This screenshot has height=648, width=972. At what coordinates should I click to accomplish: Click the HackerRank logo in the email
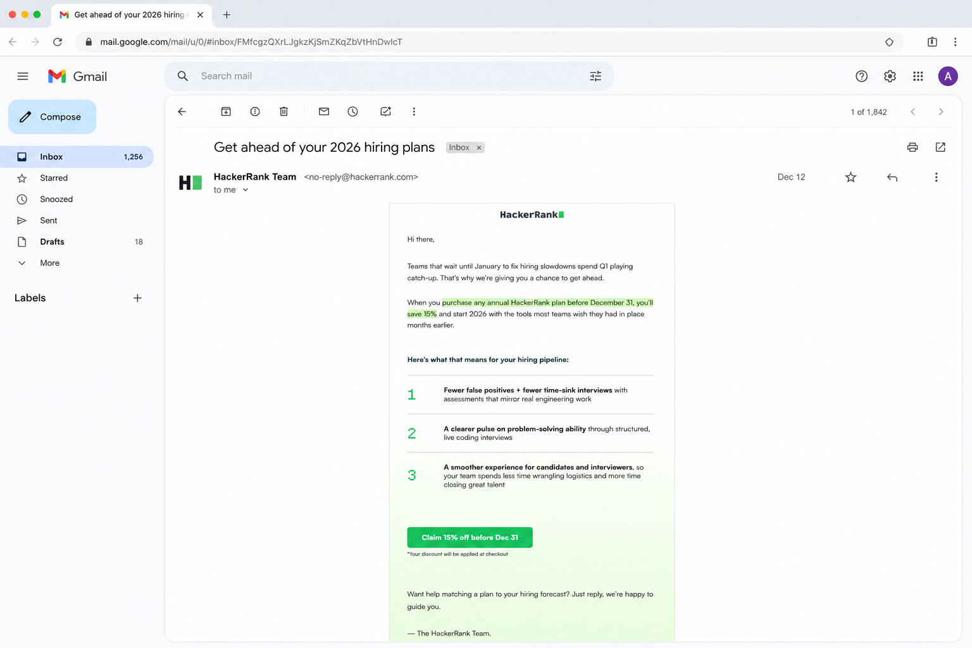click(x=532, y=215)
